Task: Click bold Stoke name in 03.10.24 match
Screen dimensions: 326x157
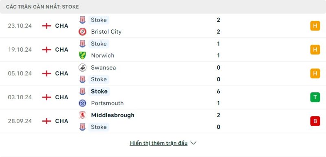Action: [x=99, y=92]
